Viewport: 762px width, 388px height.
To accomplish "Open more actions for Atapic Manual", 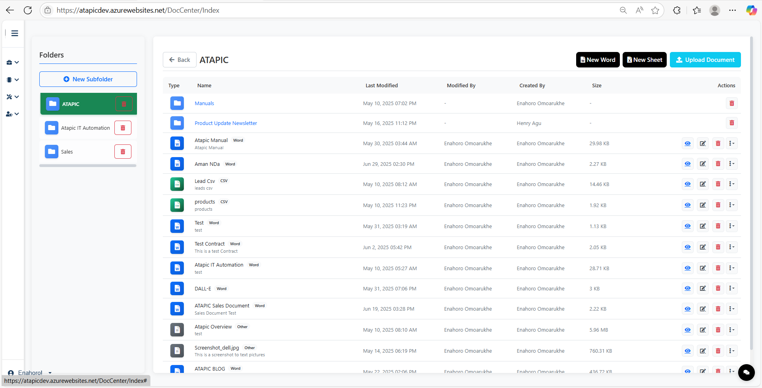I will coord(732,143).
